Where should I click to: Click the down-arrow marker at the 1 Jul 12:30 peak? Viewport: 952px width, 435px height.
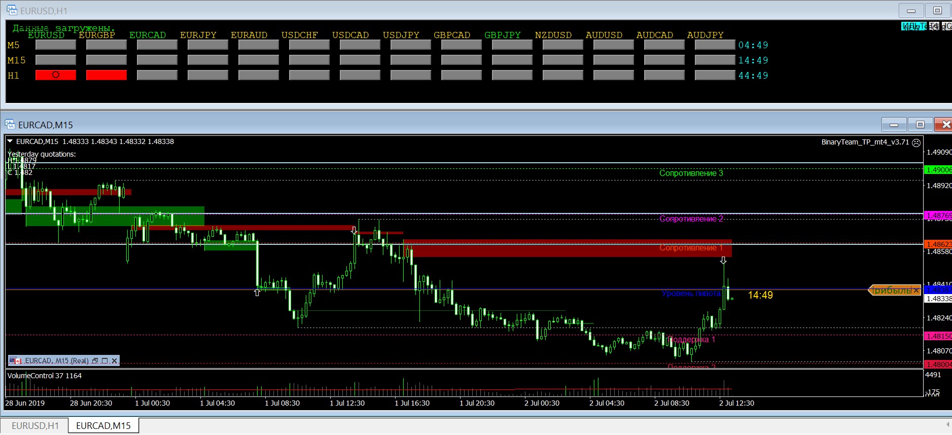click(354, 231)
